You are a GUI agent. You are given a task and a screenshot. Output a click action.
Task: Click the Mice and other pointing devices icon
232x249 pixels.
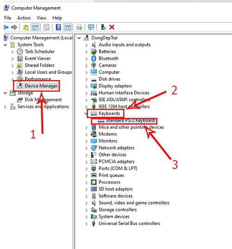(94, 127)
